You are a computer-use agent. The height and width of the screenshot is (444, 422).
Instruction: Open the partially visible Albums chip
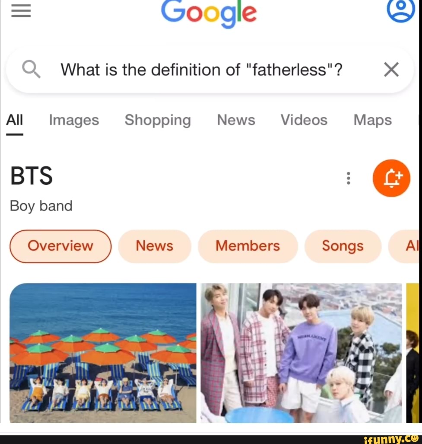pyautogui.click(x=411, y=246)
